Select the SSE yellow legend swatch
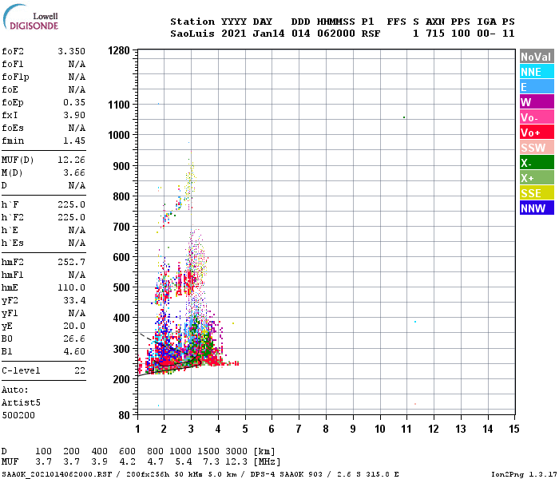Screen dimensions: 559x479 click(537, 193)
